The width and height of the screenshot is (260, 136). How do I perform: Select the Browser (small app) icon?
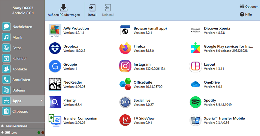125,30
